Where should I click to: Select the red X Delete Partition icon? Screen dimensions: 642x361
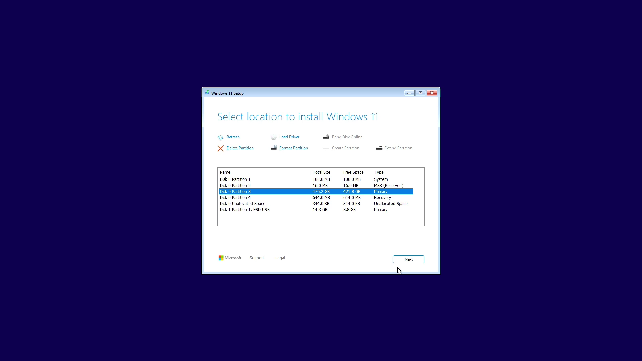point(221,148)
